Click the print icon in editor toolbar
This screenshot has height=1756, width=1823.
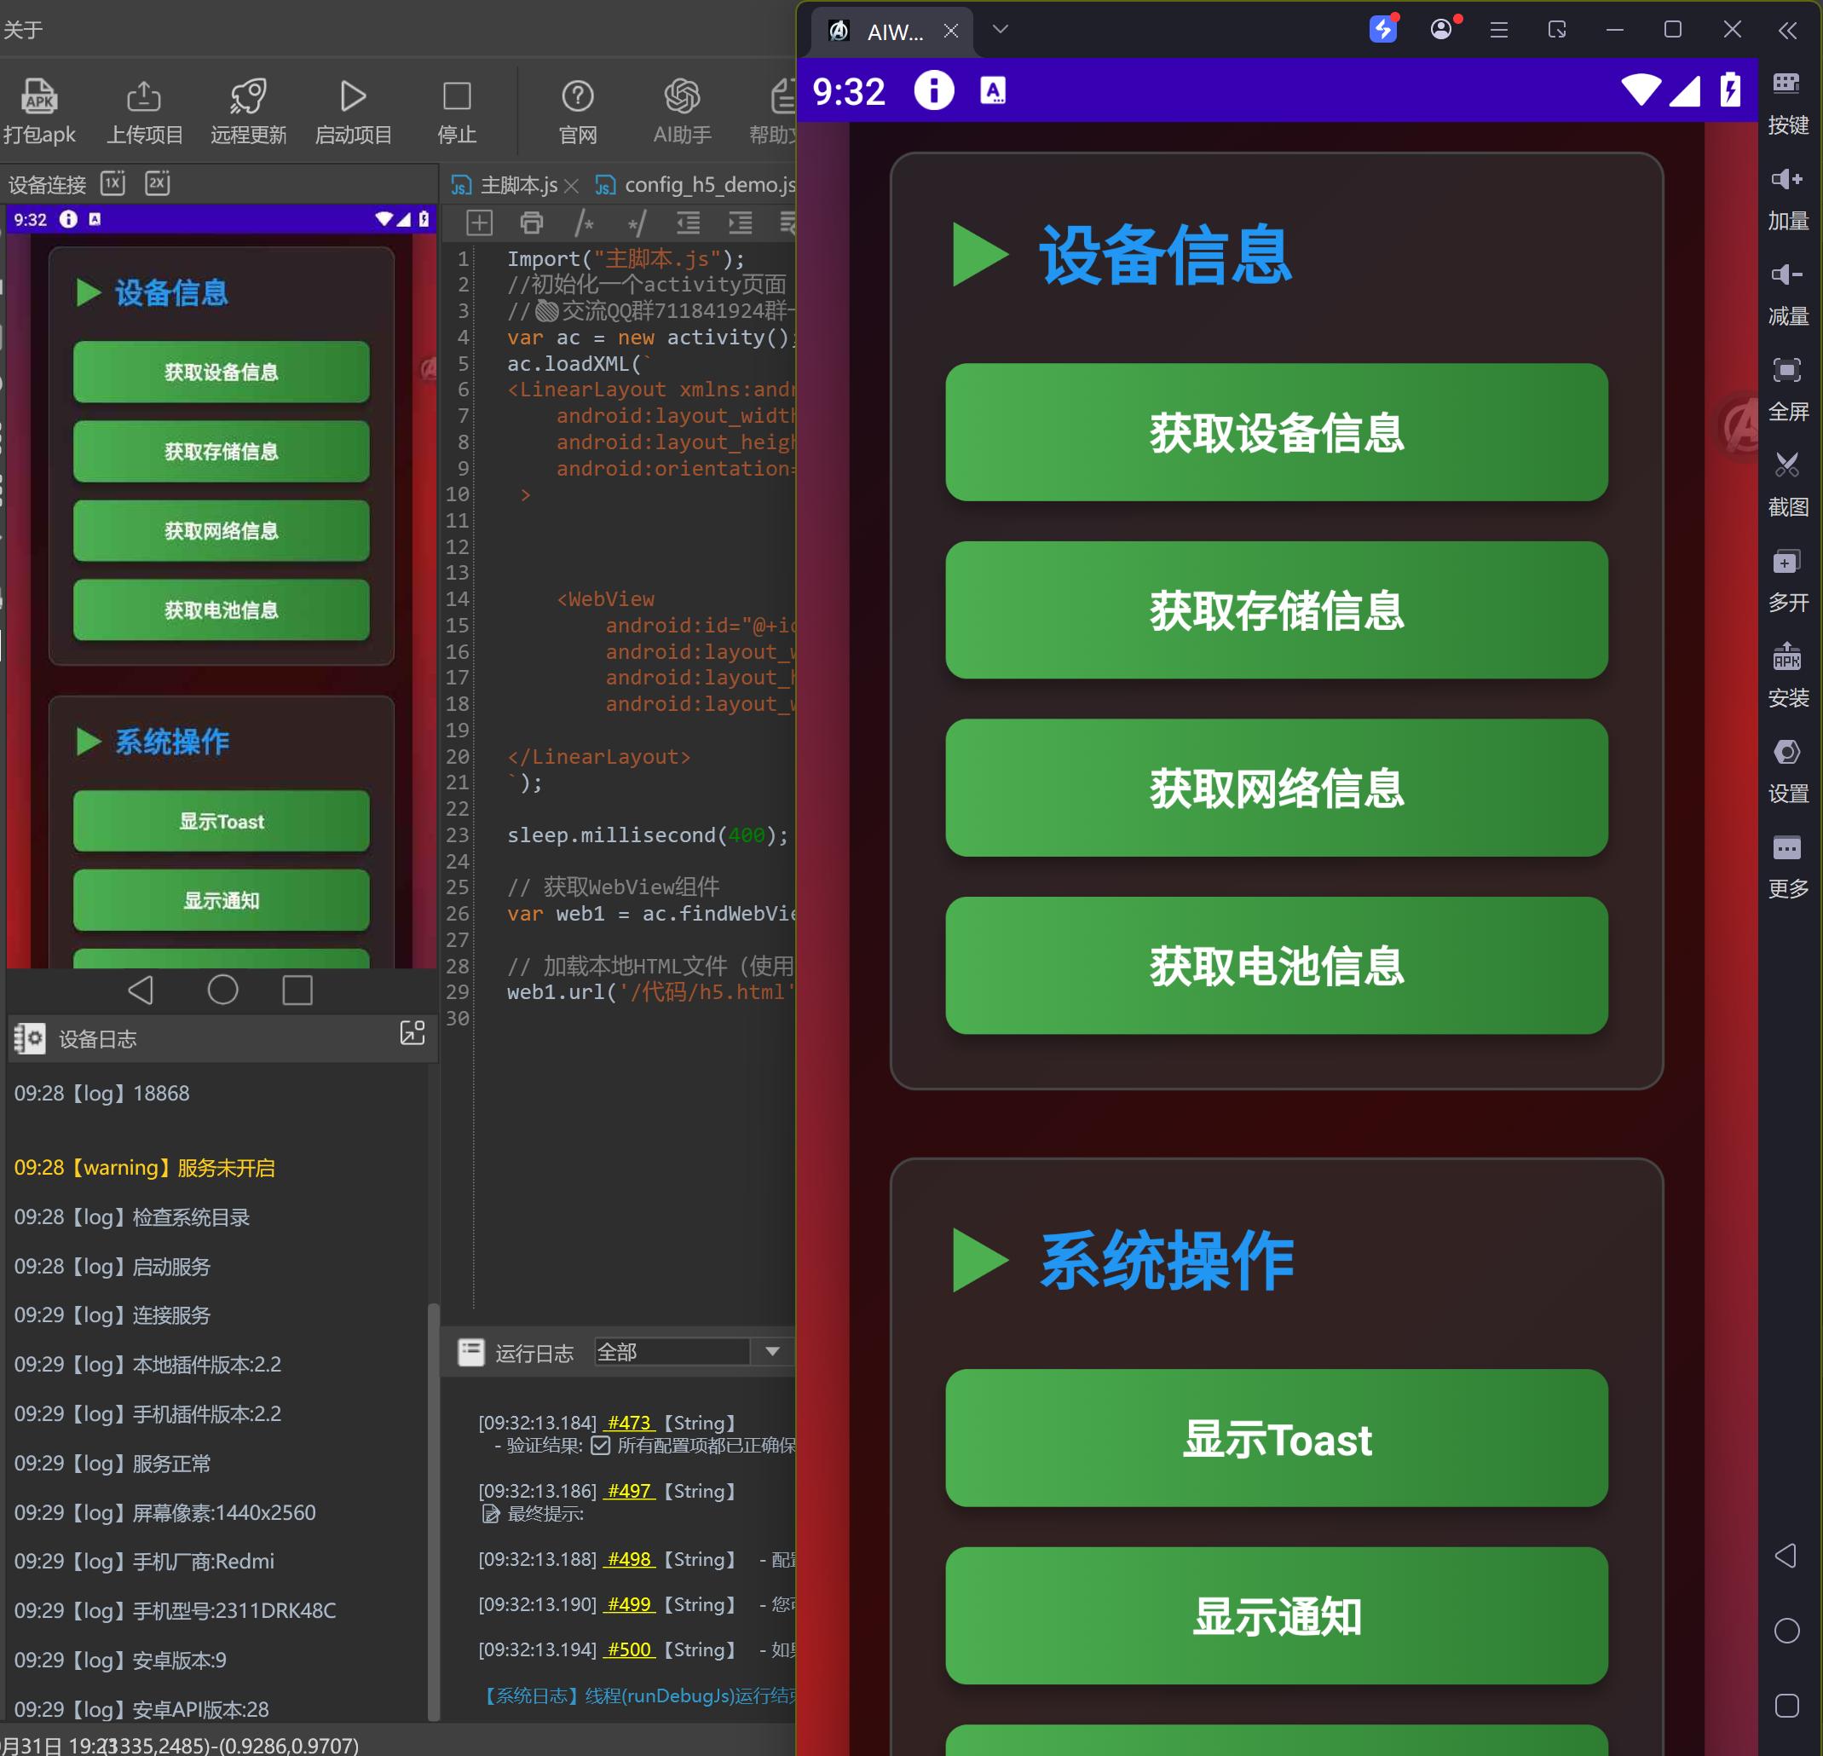(x=531, y=222)
